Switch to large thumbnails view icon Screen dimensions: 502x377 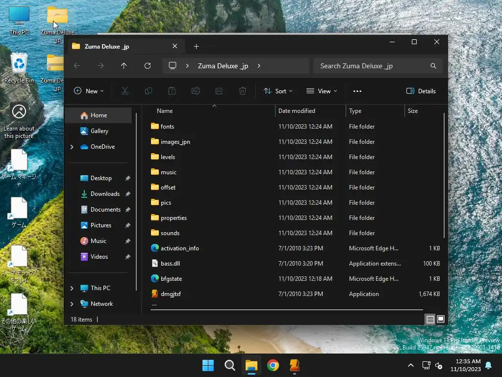tap(441, 319)
